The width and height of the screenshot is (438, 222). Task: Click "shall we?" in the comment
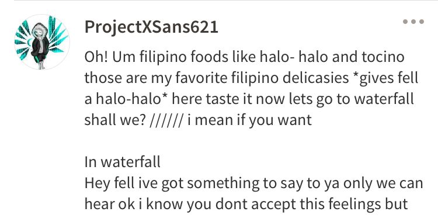click(x=115, y=120)
